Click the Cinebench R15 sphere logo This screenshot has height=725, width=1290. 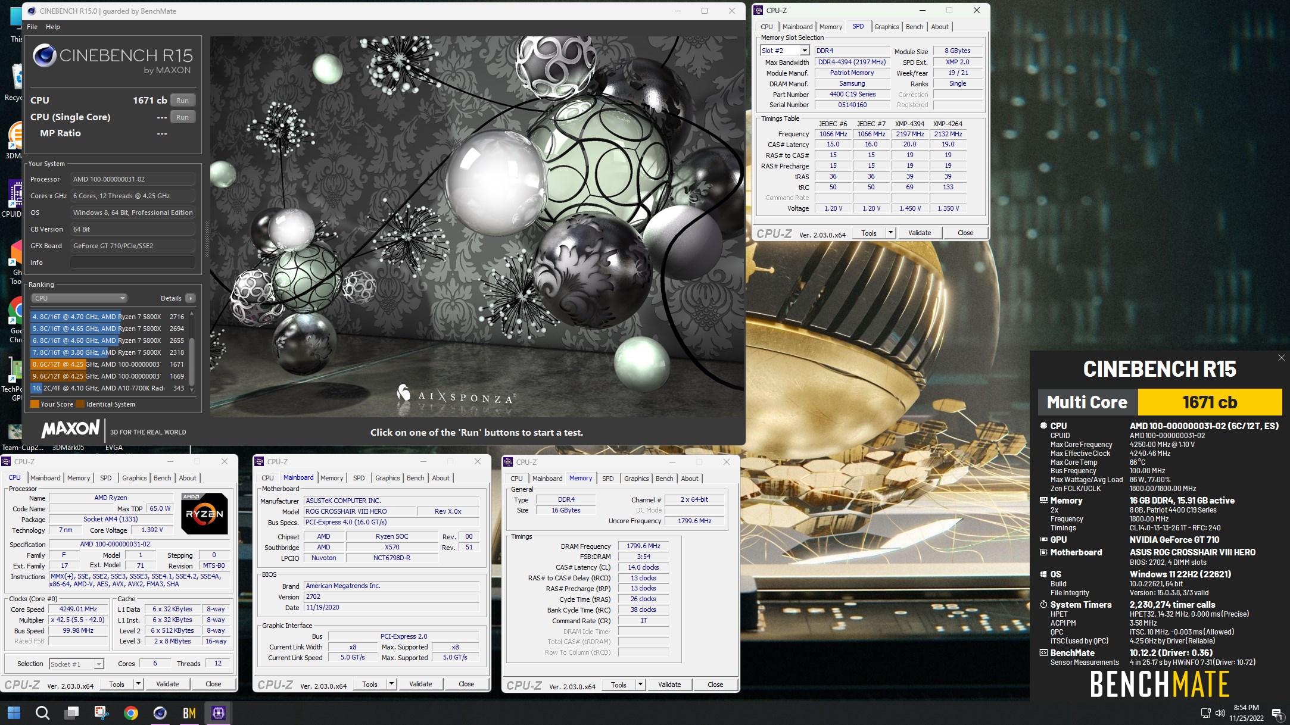[45, 55]
